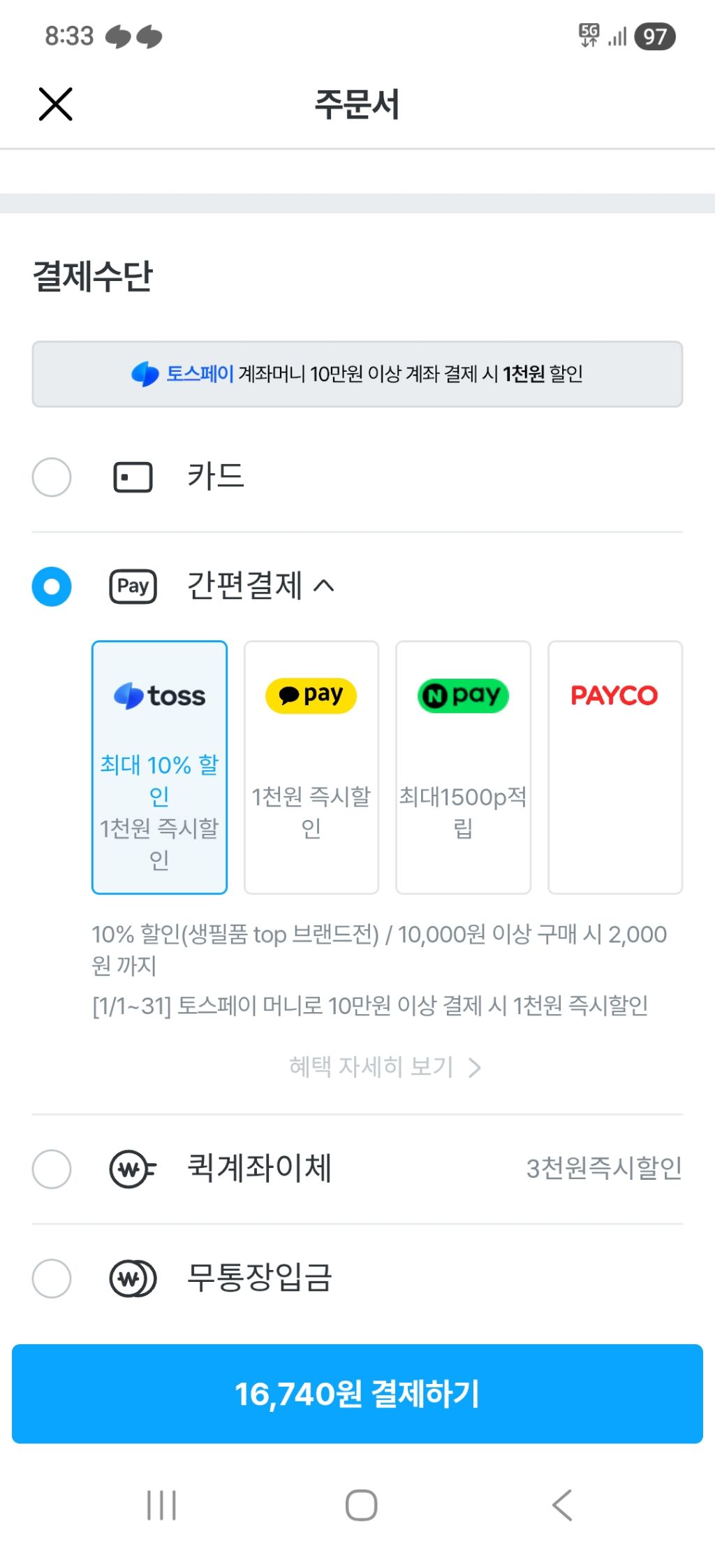This screenshot has height=1551, width=715.
Task: Select the Kakao Pay payment method
Action: (x=311, y=765)
